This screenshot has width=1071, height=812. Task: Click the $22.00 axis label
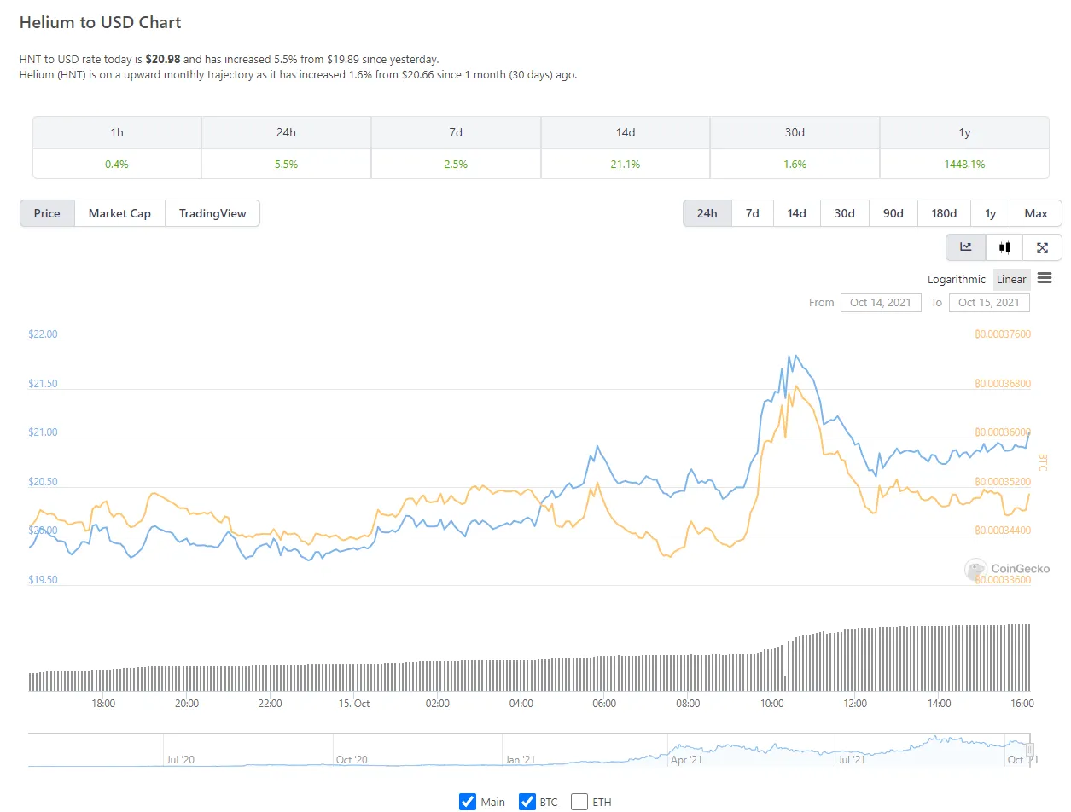43,334
